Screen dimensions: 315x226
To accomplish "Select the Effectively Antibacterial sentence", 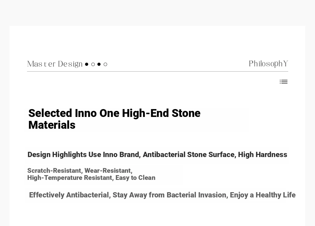I will tap(162, 195).
